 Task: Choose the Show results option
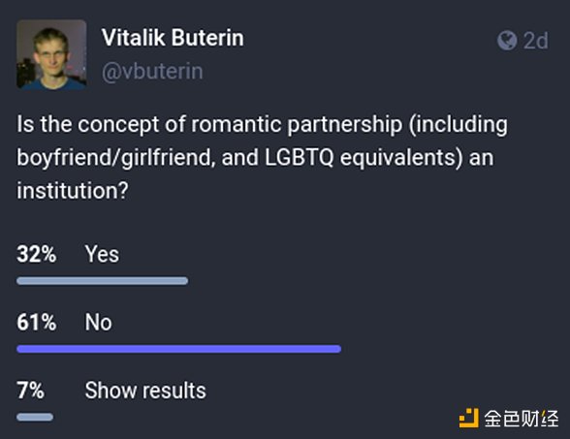point(145,391)
